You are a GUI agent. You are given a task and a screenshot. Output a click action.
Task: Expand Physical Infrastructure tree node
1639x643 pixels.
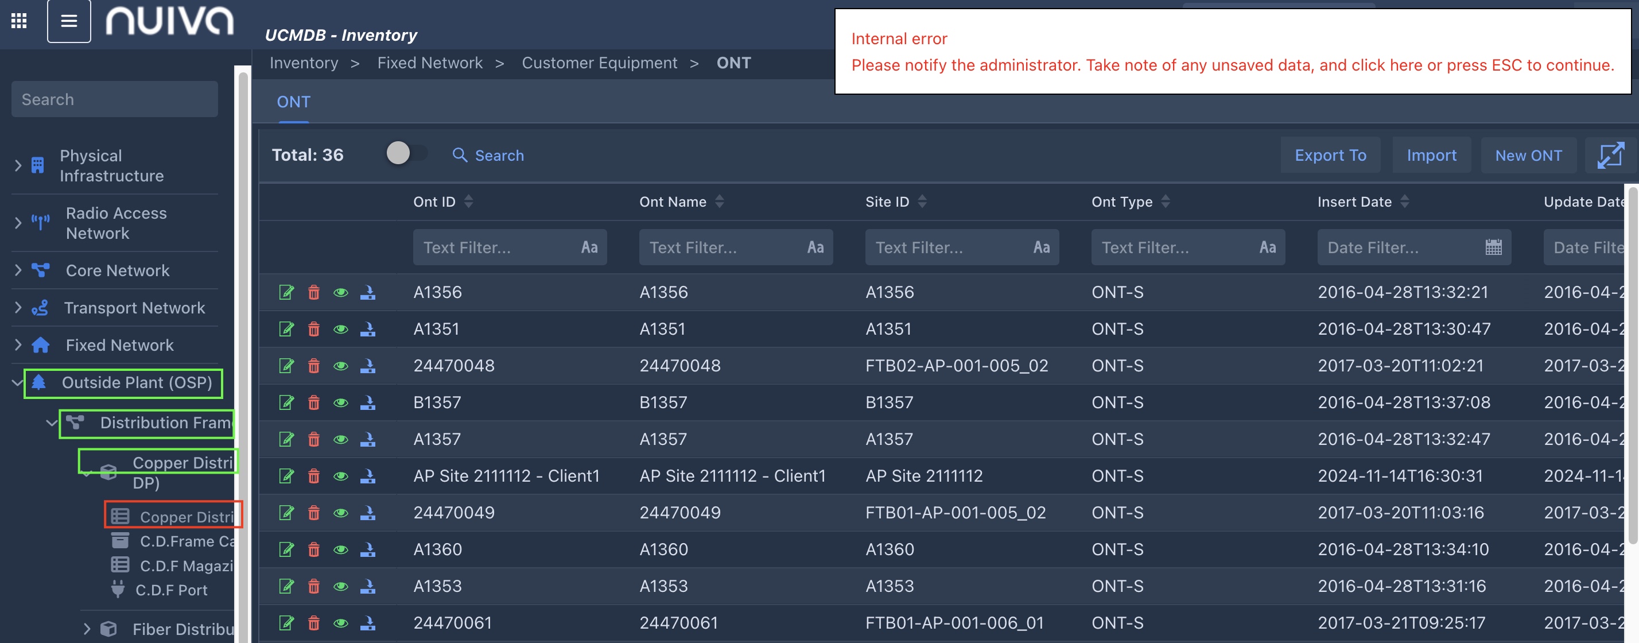18,165
